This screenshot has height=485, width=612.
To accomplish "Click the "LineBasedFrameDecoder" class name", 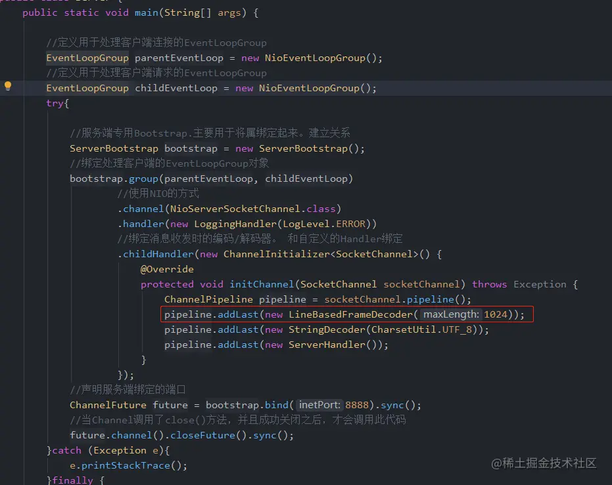I will (350, 315).
